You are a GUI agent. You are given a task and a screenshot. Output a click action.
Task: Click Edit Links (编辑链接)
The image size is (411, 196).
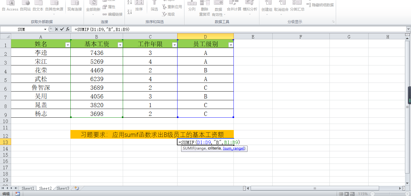click(112, 14)
